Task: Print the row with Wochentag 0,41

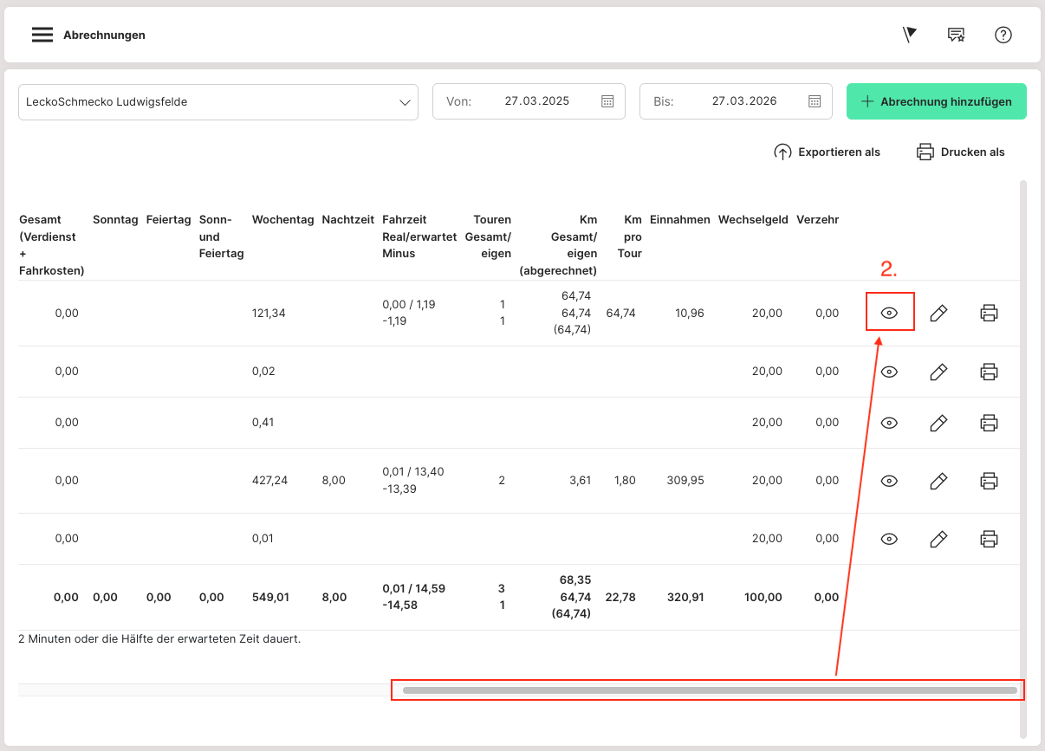Action: click(989, 423)
